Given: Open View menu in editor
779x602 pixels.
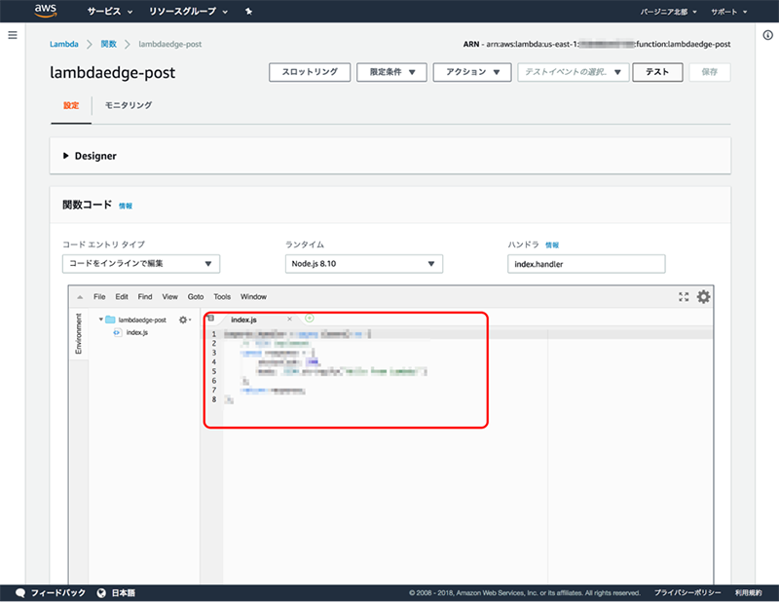Looking at the screenshot, I should [x=169, y=297].
